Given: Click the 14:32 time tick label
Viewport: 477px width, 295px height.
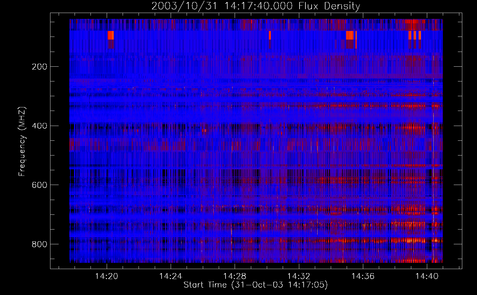Looking at the screenshot, I should [299, 276].
